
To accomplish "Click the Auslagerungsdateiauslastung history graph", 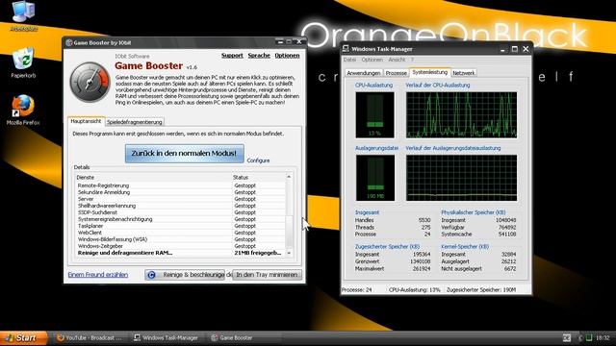I will 462,178.
